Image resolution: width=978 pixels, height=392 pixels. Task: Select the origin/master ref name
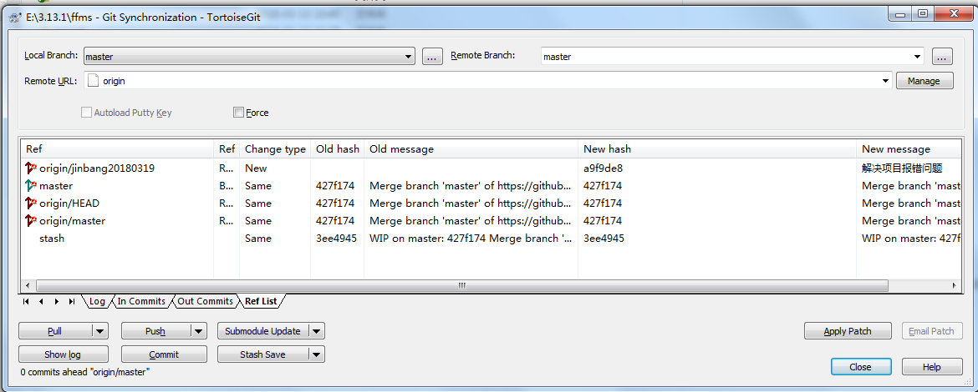(72, 220)
